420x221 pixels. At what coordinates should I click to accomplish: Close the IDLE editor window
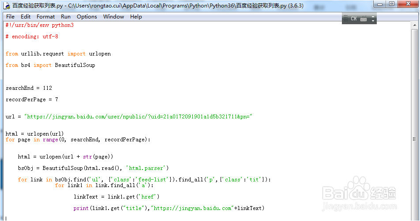pos(408,4)
